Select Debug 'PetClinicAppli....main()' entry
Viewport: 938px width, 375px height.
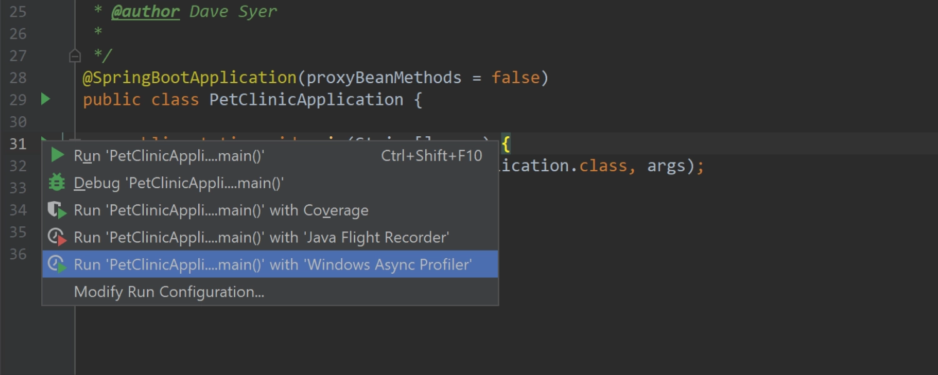pos(270,183)
